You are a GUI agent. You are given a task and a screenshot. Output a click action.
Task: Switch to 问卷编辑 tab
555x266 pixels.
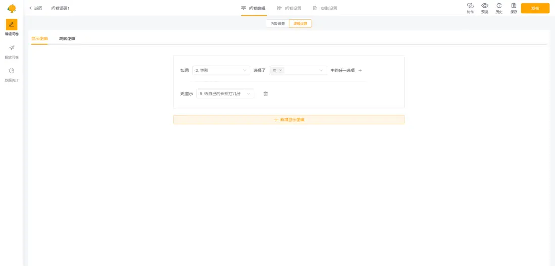[x=253, y=8]
